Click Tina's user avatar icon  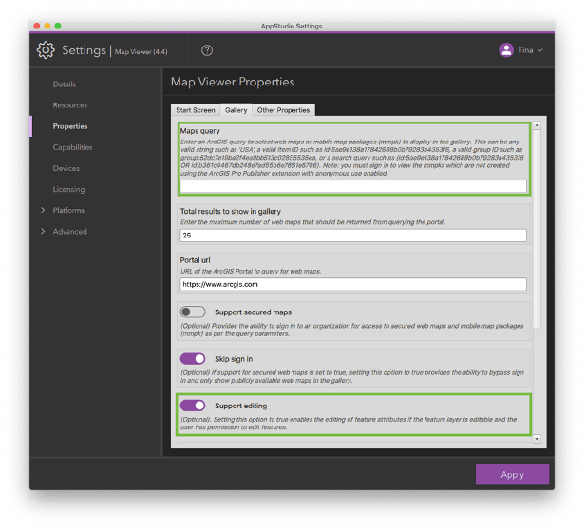pyautogui.click(x=506, y=50)
